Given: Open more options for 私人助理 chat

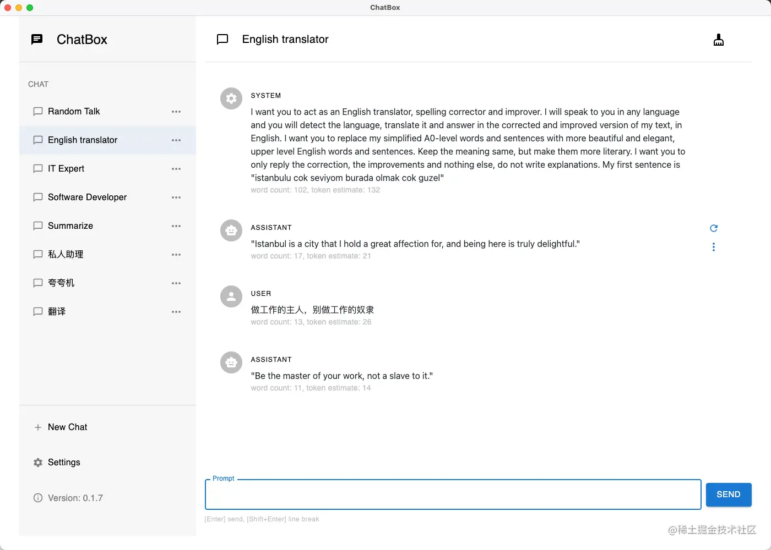Looking at the screenshot, I should point(176,255).
